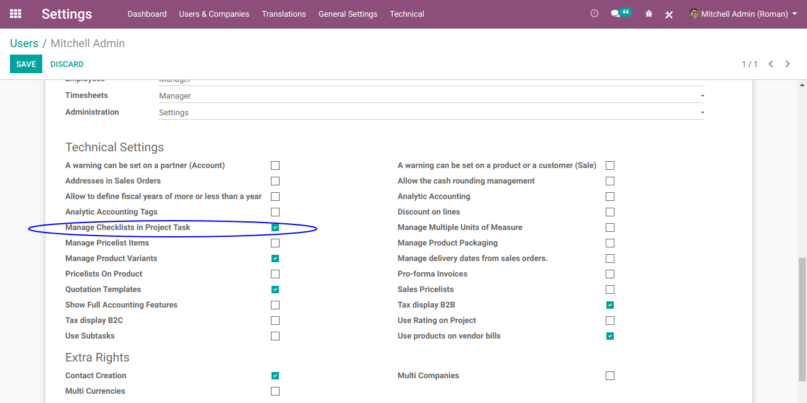Screen dimensions: 807x403
Task: Enable Use Rating on Project checkbox
Action: [610, 321]
